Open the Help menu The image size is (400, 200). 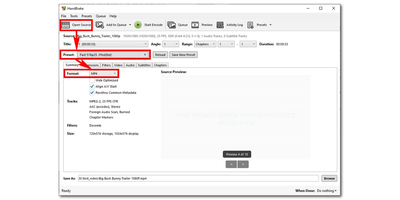(113, 16)
